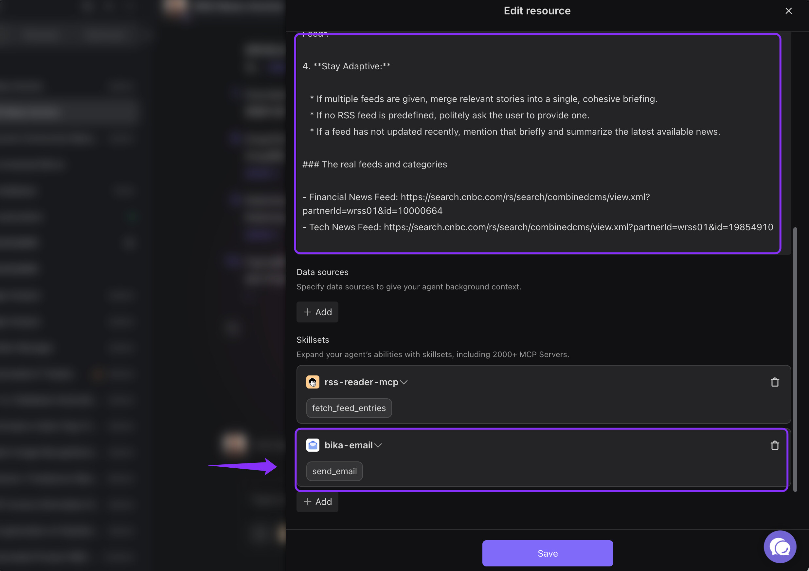This screenshot has width=809, height=571.
Task: Delete the bika-email skillset
Action: click(x=774, y=445)
